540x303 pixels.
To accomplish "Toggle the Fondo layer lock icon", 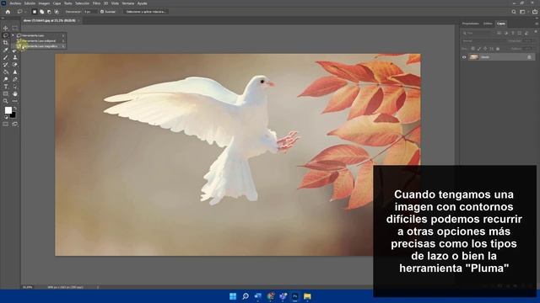I will tap(529, 57).
